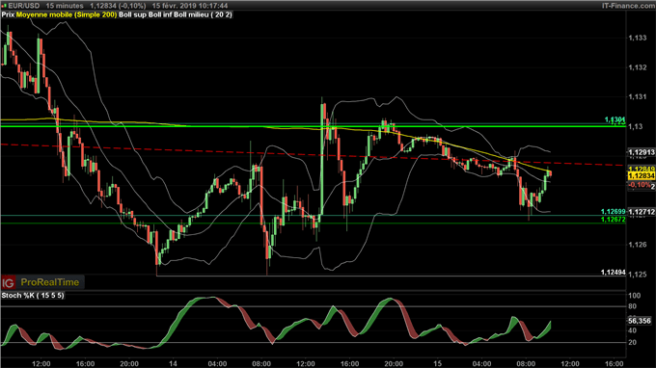656x368 pixels.
Task: Click the -0,10% change tag
Action: tap(640, 185)
